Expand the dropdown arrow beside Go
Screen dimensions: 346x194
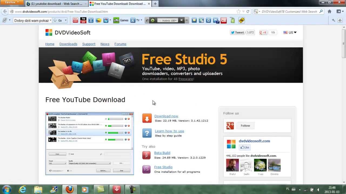(65, 20)
